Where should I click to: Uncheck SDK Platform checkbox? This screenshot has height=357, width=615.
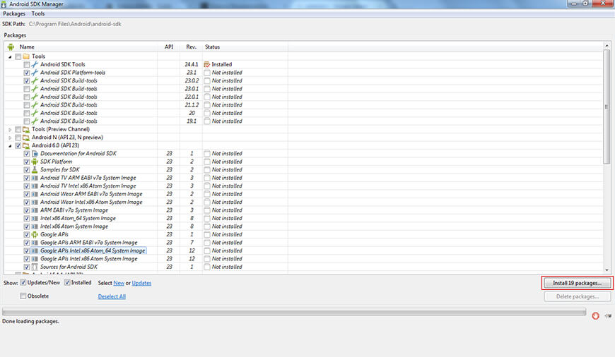pos(27,162)
